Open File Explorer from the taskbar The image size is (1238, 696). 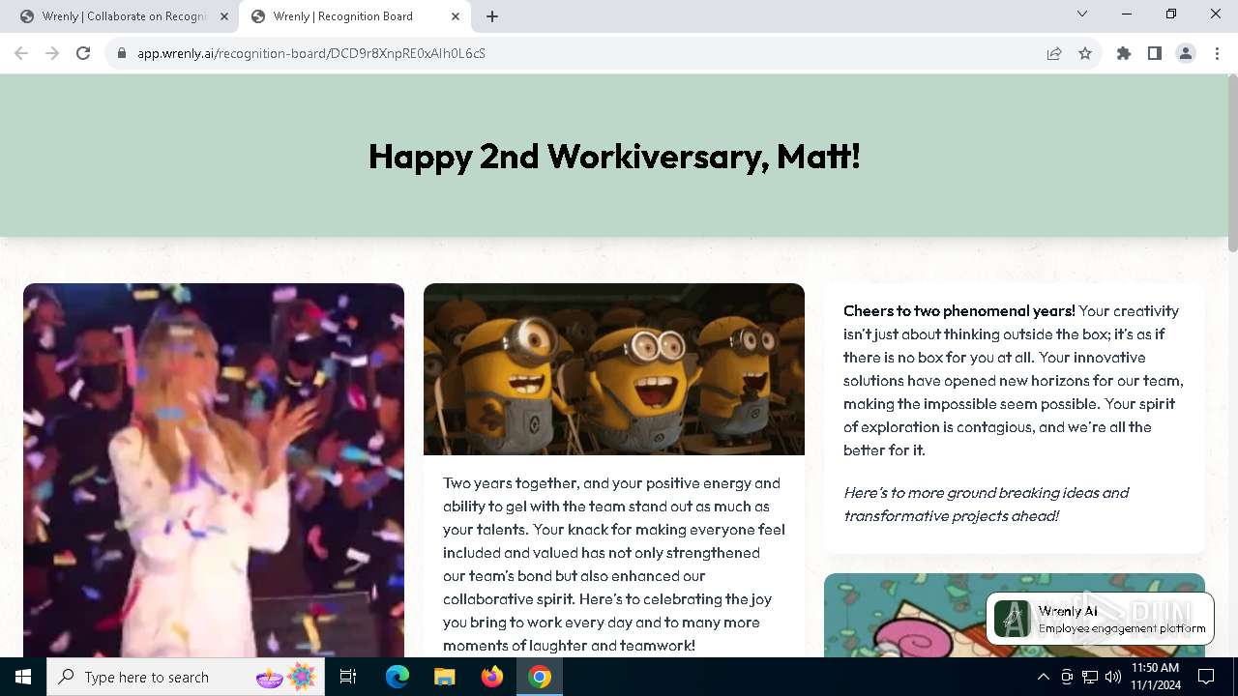(x=445, y=677)
